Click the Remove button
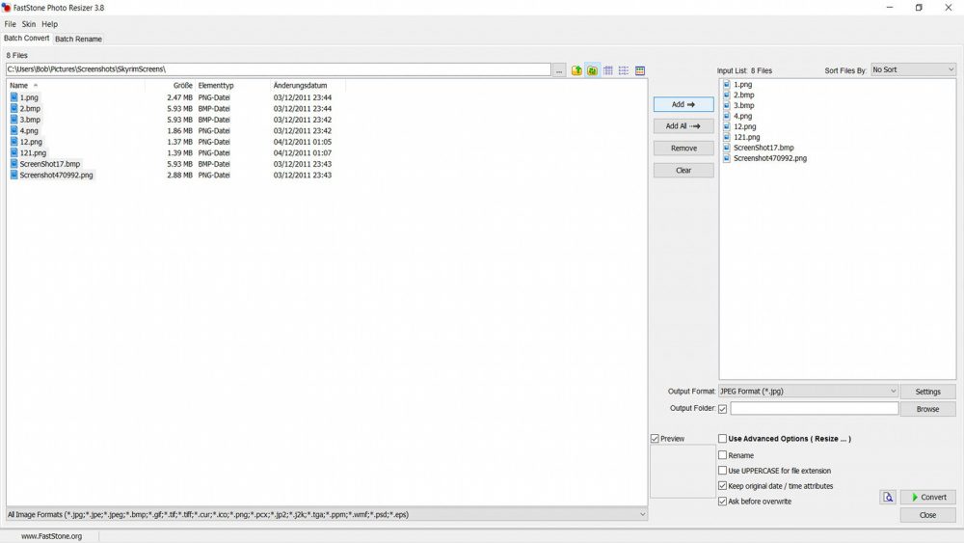 (683, 149)
